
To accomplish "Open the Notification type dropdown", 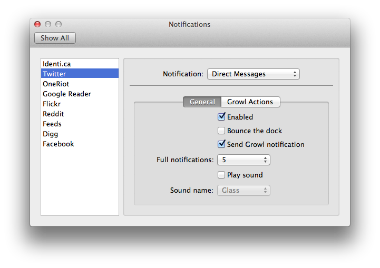I will point(253,74).
